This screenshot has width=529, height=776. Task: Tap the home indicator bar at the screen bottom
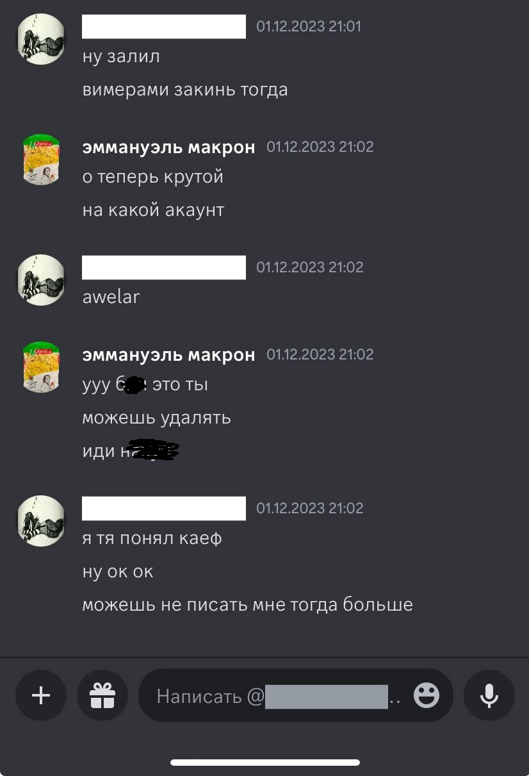click(264, 763)
